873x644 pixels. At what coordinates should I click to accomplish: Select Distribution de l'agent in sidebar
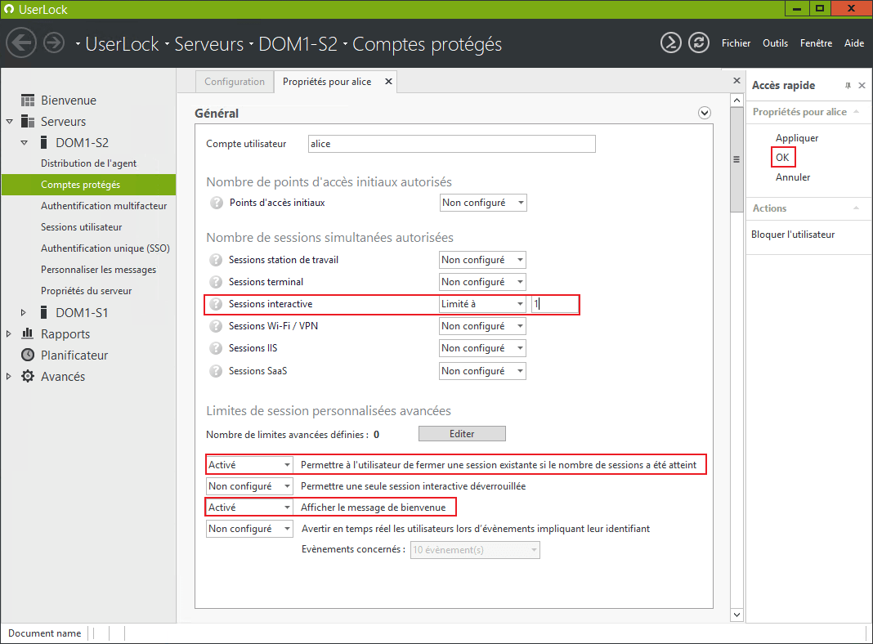click(88, 163)
